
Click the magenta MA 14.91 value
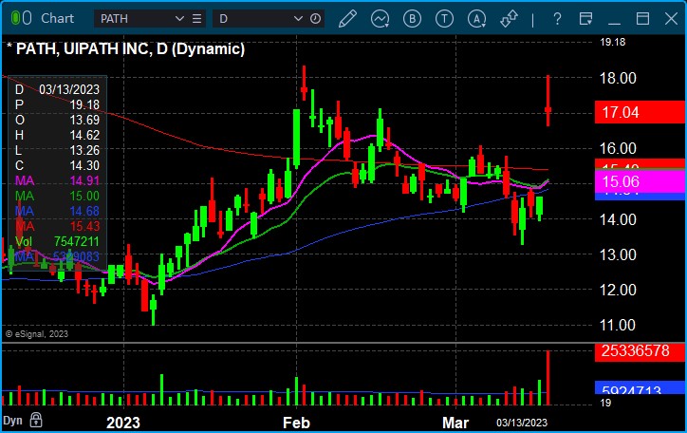pyautogui.click(x=84, y=180)
